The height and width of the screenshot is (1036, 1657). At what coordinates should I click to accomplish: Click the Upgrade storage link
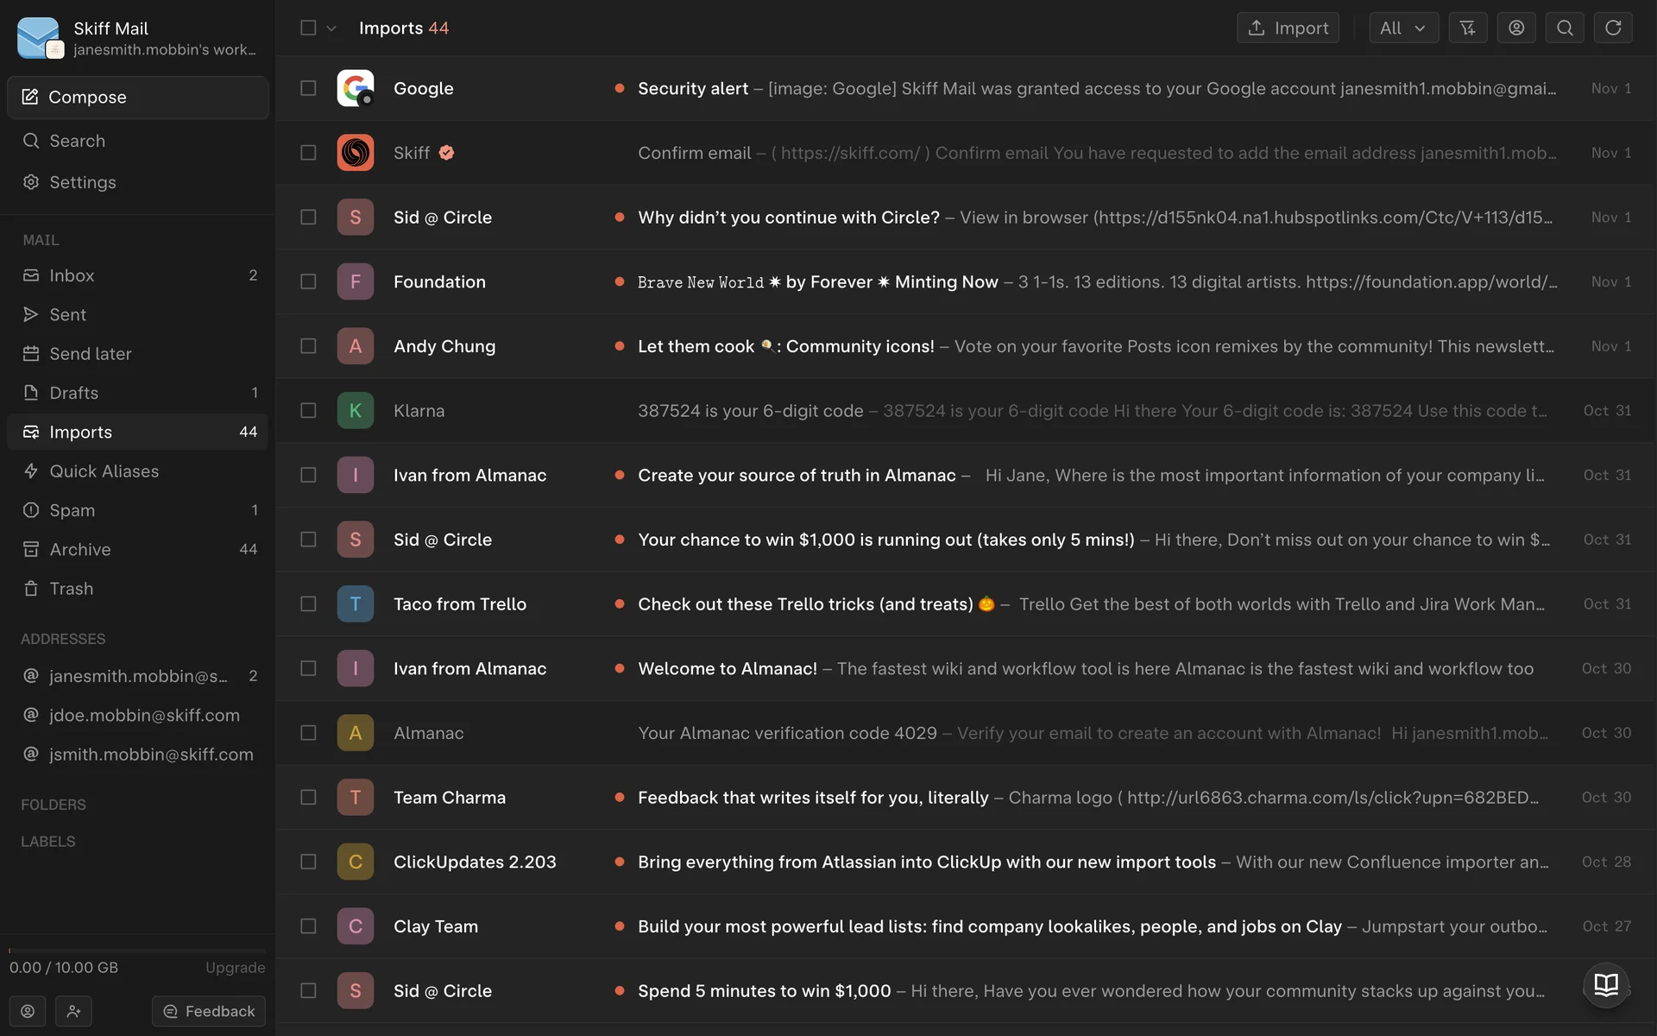[235, 968]
